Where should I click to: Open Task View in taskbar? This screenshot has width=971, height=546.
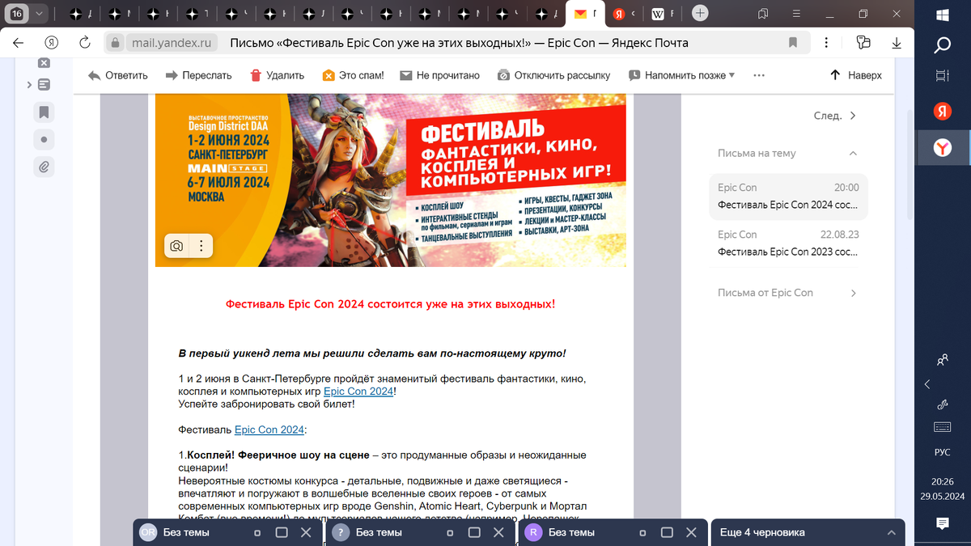pos(942,76)
